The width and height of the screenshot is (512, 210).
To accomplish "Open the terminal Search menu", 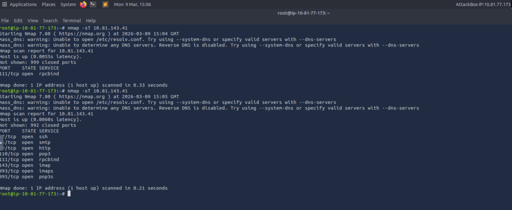I will (50, 20).
